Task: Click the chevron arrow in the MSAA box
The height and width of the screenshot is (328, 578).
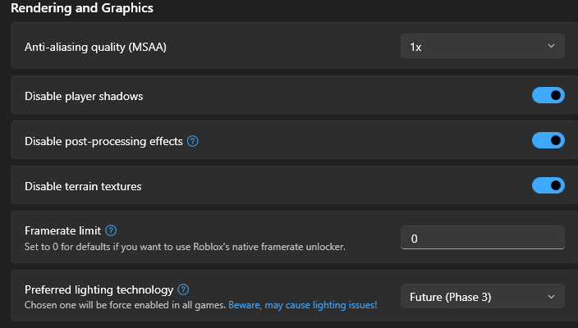Action: tap(551, 47)
